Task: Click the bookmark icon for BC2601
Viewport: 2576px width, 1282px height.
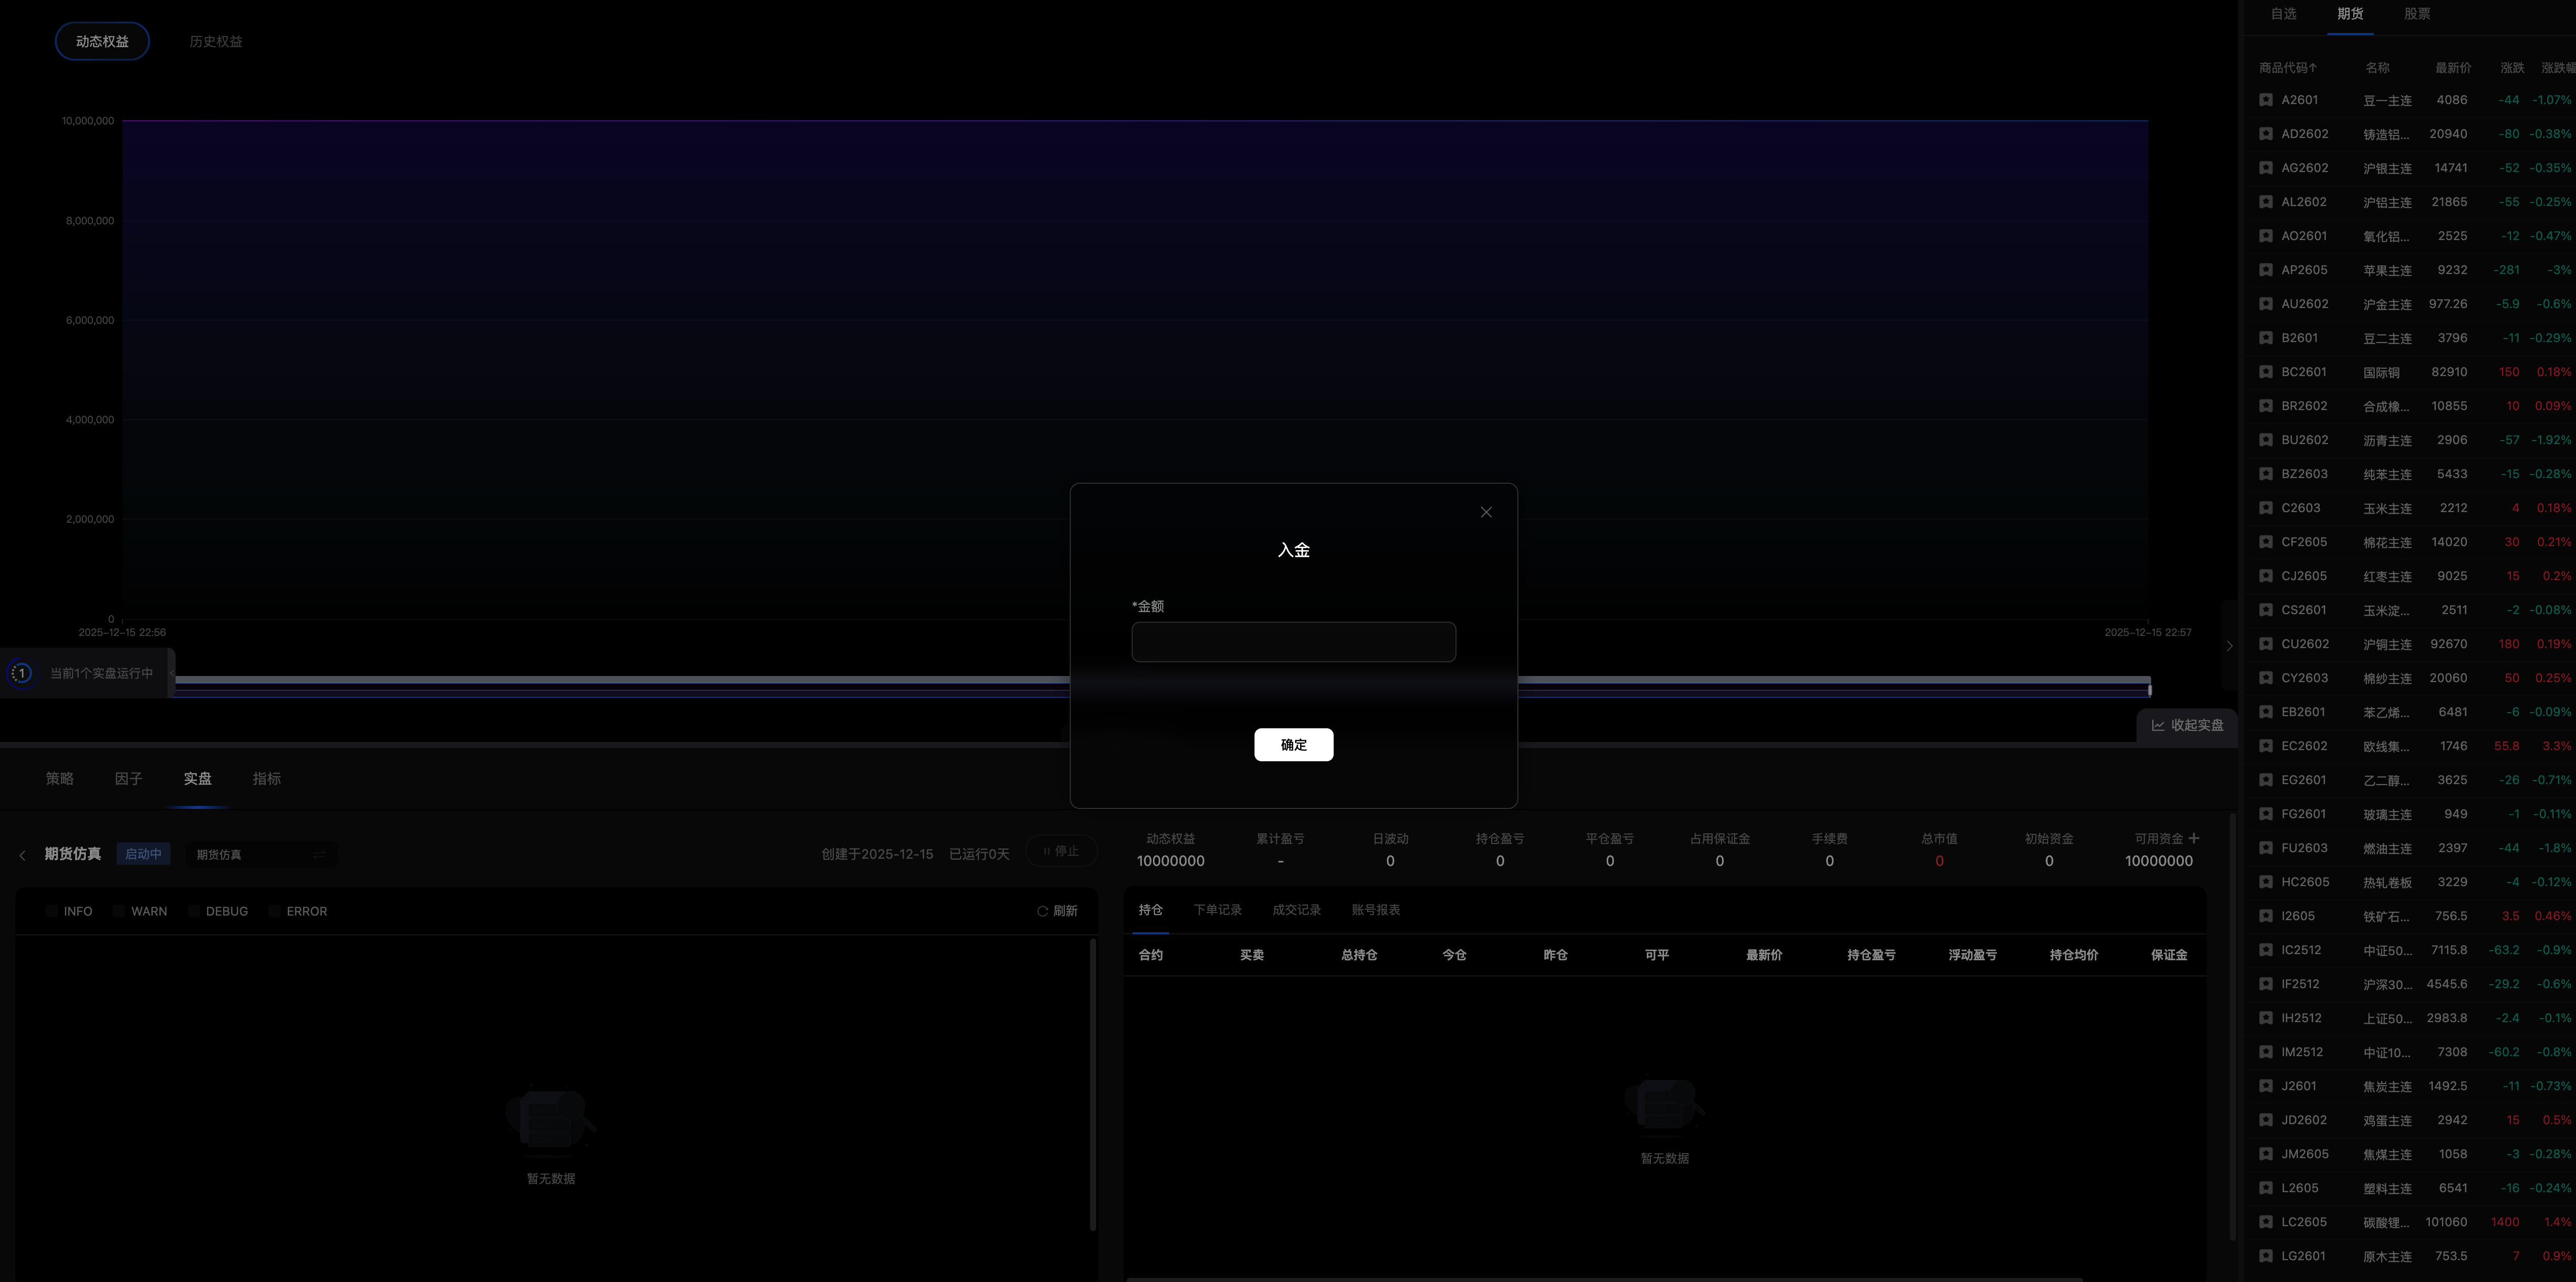Action: (x=2265, y=372)
